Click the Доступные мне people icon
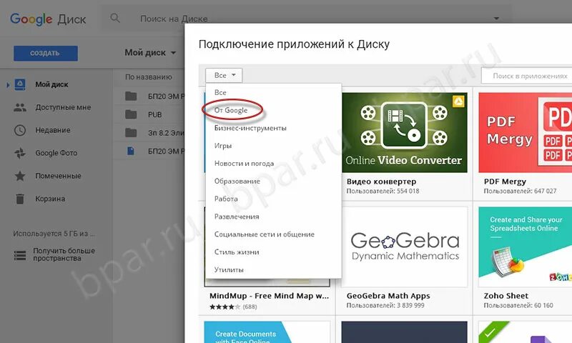This screenshot has height=343, width=572. [x=20, y=107]
